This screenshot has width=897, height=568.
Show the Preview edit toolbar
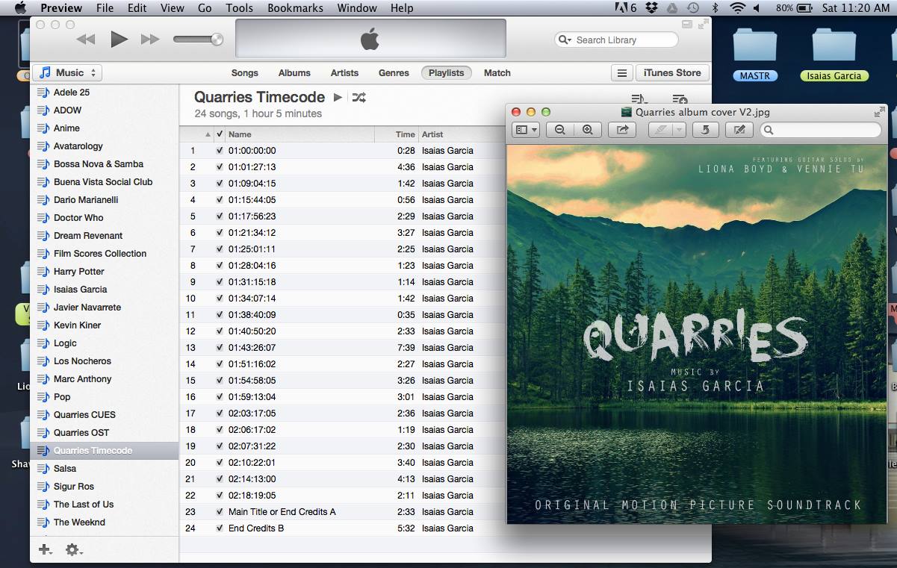(739, 130)
